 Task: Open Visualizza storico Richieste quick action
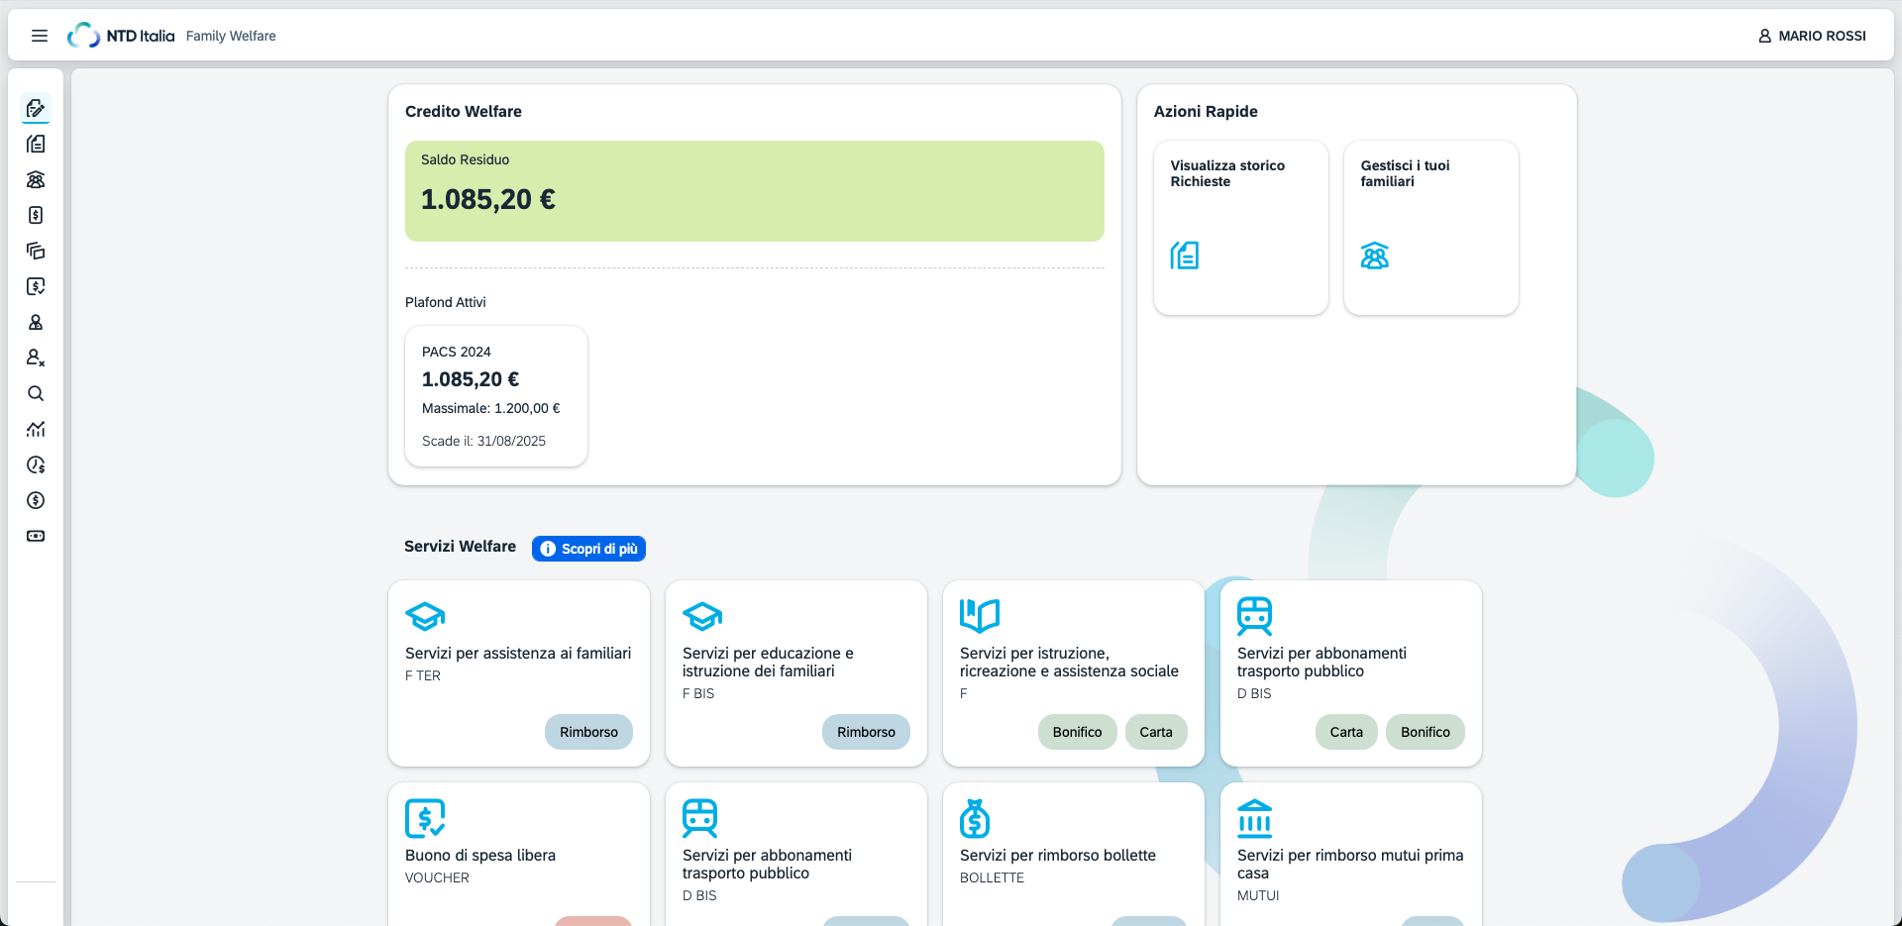tap(1241, 228)
